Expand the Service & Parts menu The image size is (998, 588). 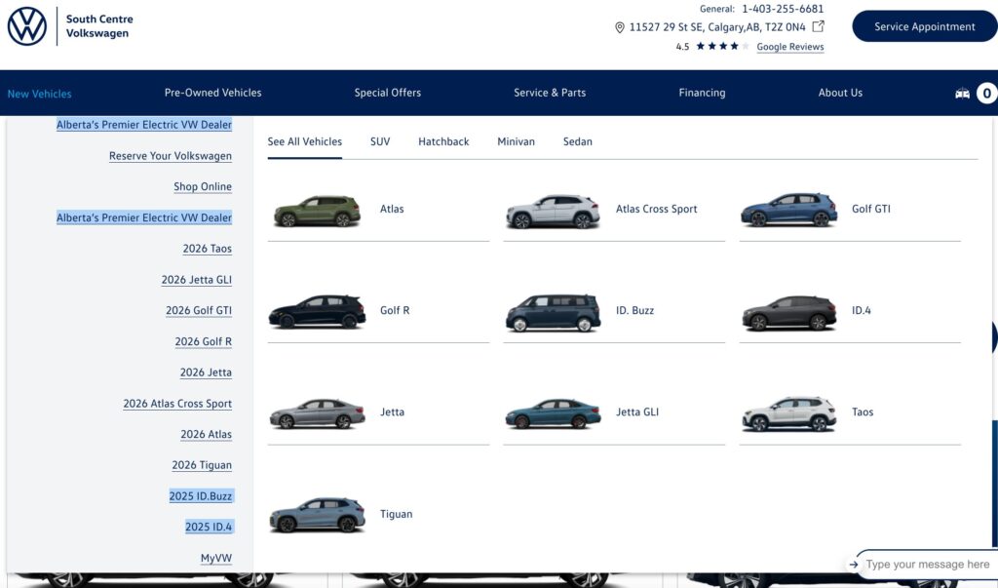(x=550, y=93)
